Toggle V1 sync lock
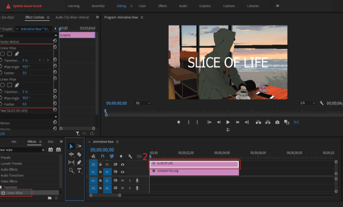This screenshot has width=343, height=207. click(115, 172)
